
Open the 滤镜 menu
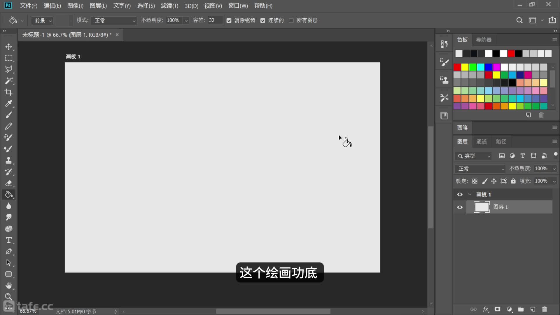point(169,6)
